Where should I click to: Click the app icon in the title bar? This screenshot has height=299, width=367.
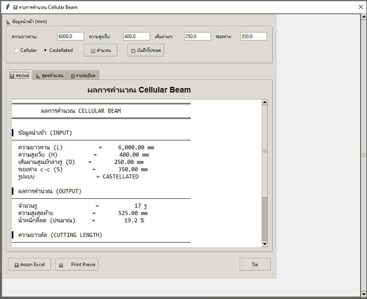7,7
